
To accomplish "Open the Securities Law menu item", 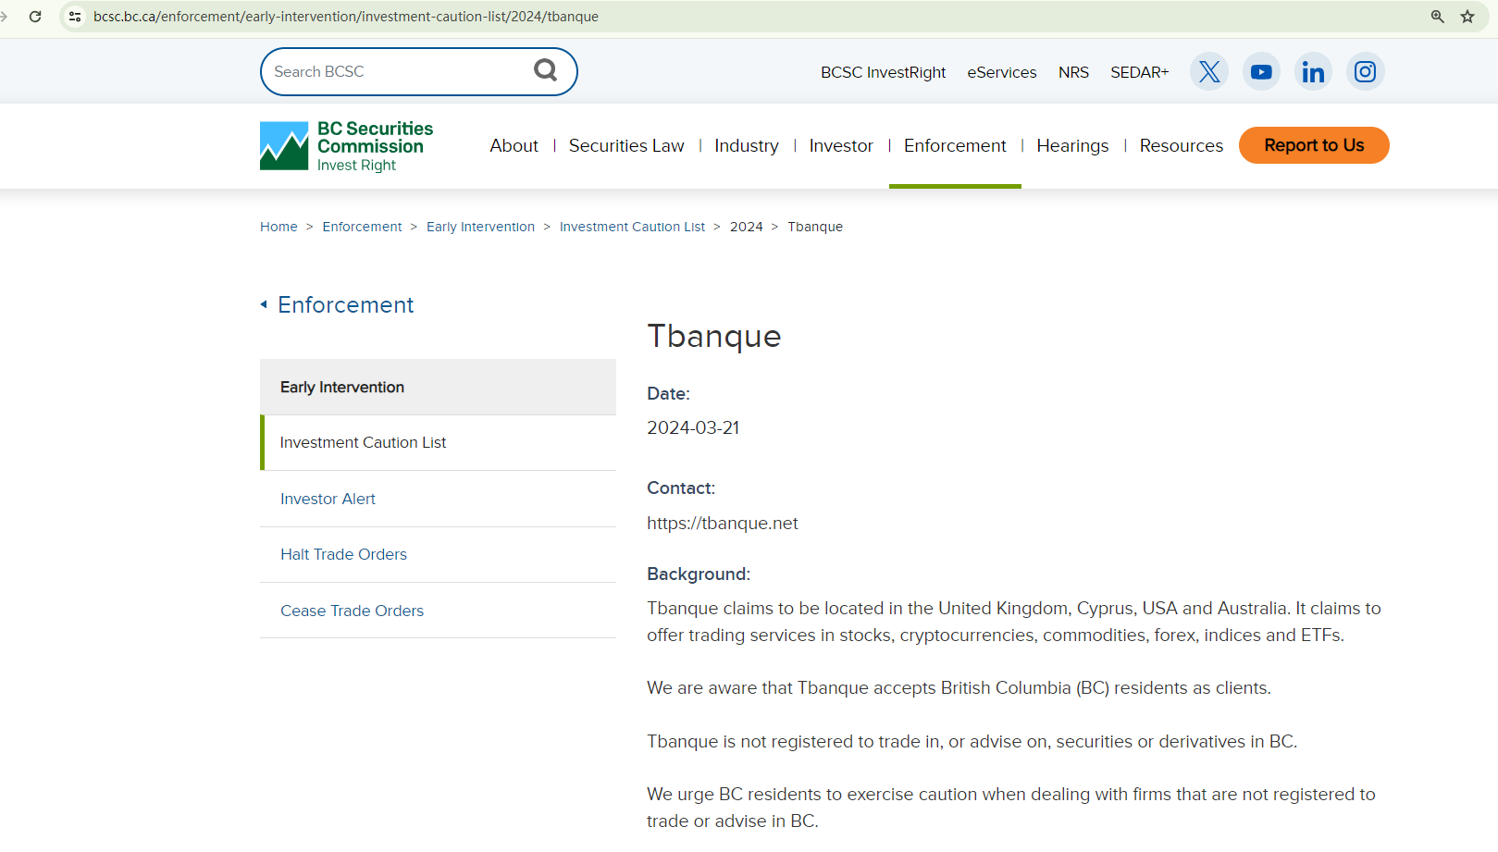I will 625,146.
